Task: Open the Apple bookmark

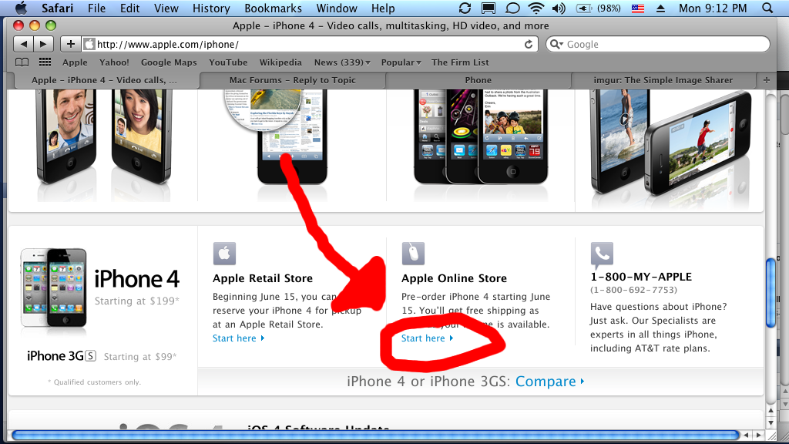Action: click(x=75, y=62)
